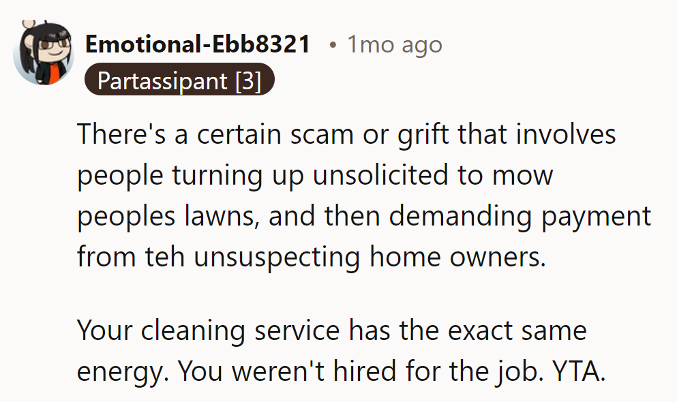The image size is (677, 402).
Task: Select the Partassipant [3] flair badge
Action: click(179, 80)
